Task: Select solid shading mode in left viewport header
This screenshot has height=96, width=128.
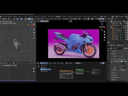Action: (29, 19)
